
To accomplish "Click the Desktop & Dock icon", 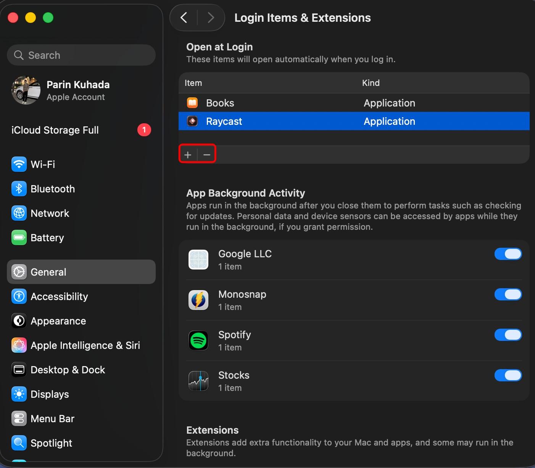I will pyautogui.click(x=19, y=370).
